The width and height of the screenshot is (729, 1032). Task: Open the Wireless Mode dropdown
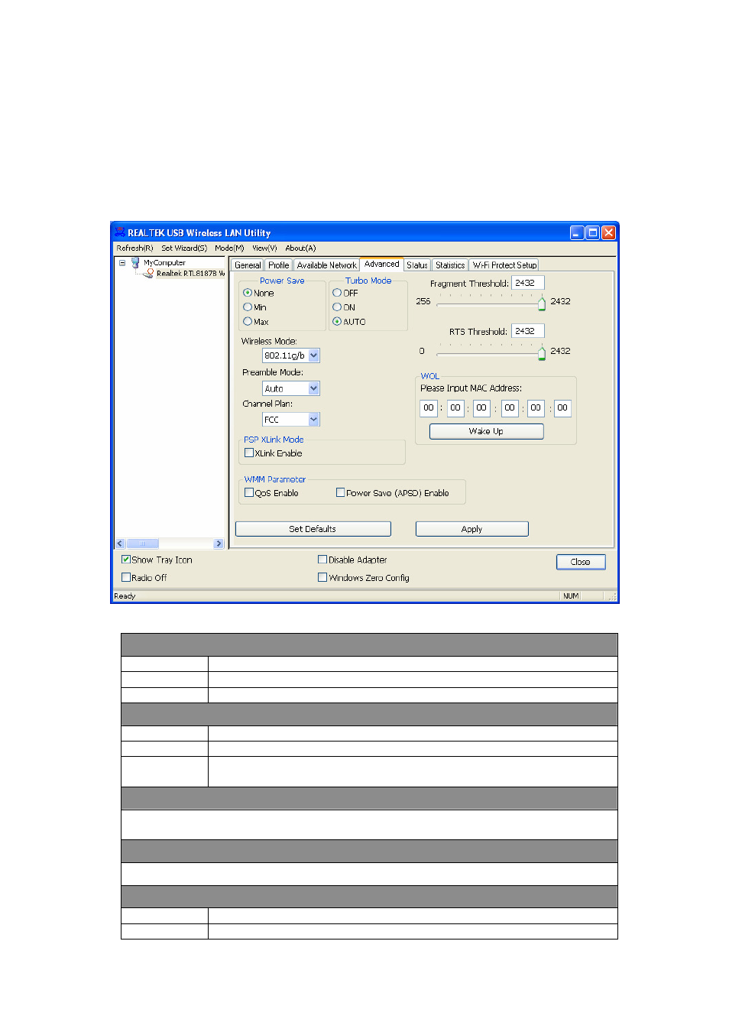(314, 355)
